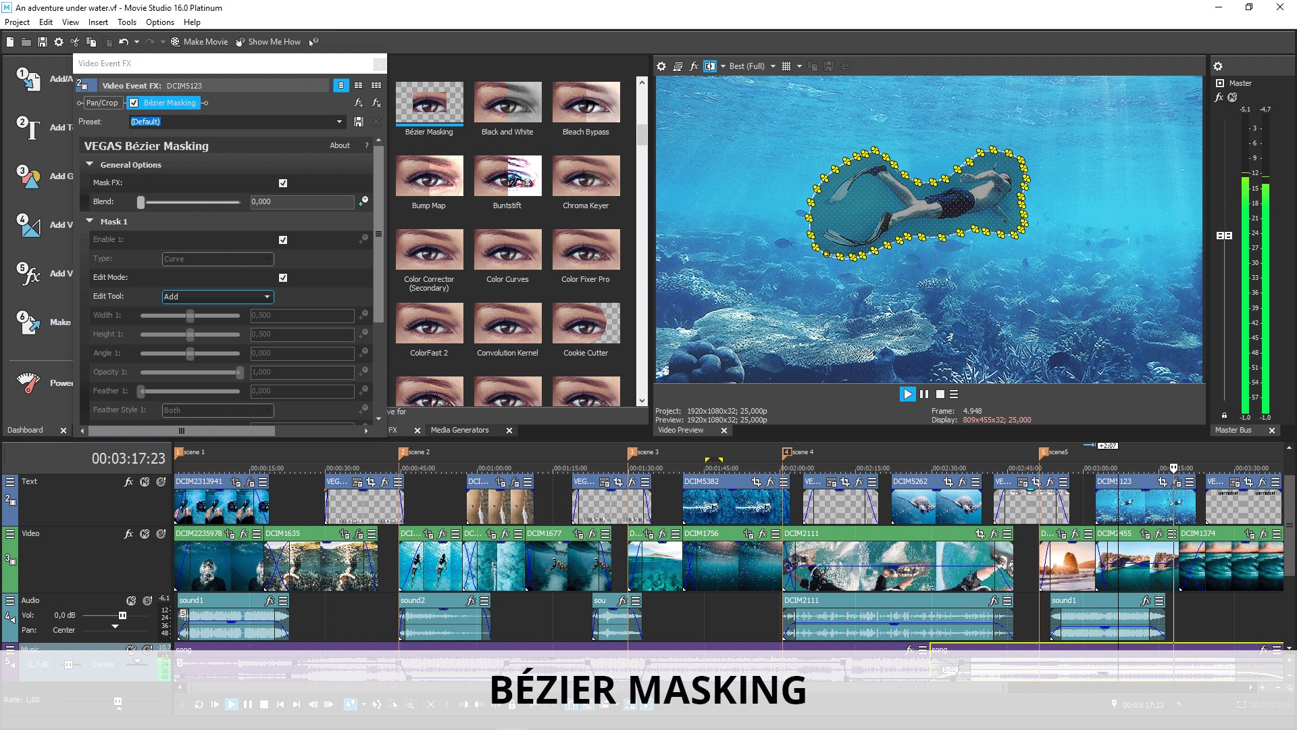Toggle the Edit Mode checkbox
The image size is (1297, 730).
click(x=283, y=278)
